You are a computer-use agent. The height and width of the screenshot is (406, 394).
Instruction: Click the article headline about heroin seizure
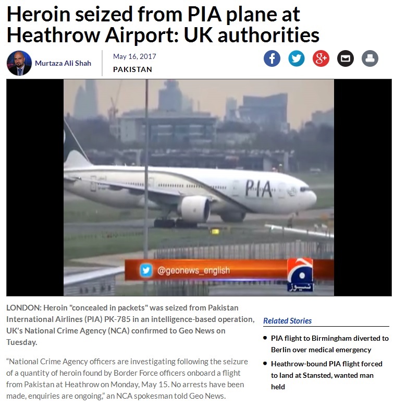(163, 25)
